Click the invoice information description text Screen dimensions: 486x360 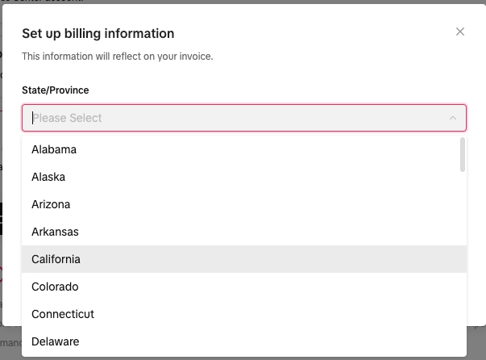[117, 57]
